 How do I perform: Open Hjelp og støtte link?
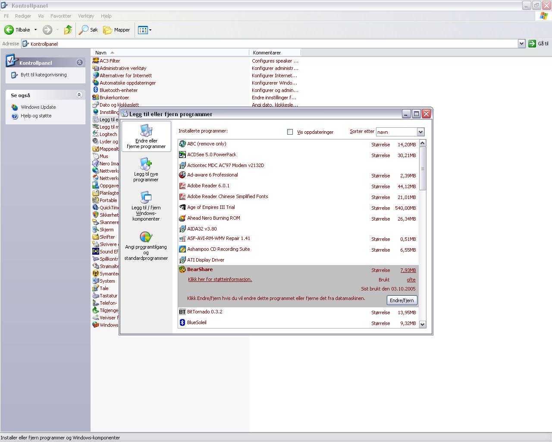(x=36, y=116)
